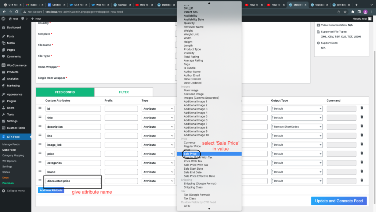Click the Command field for title row
Screen dimensions: 376x212
click(341, 118)
